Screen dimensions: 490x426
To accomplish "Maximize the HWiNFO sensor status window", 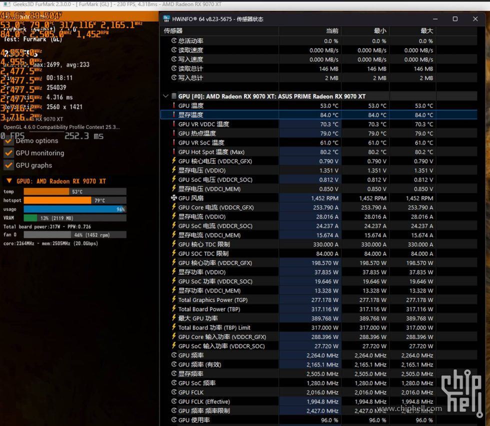I will 455,19.
